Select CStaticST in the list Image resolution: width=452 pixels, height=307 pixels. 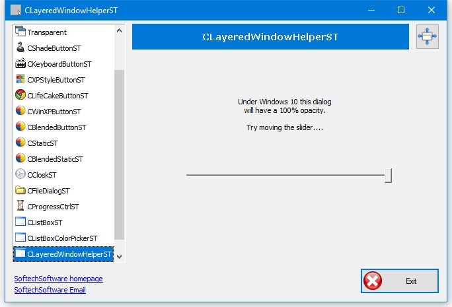pos(63,143)
